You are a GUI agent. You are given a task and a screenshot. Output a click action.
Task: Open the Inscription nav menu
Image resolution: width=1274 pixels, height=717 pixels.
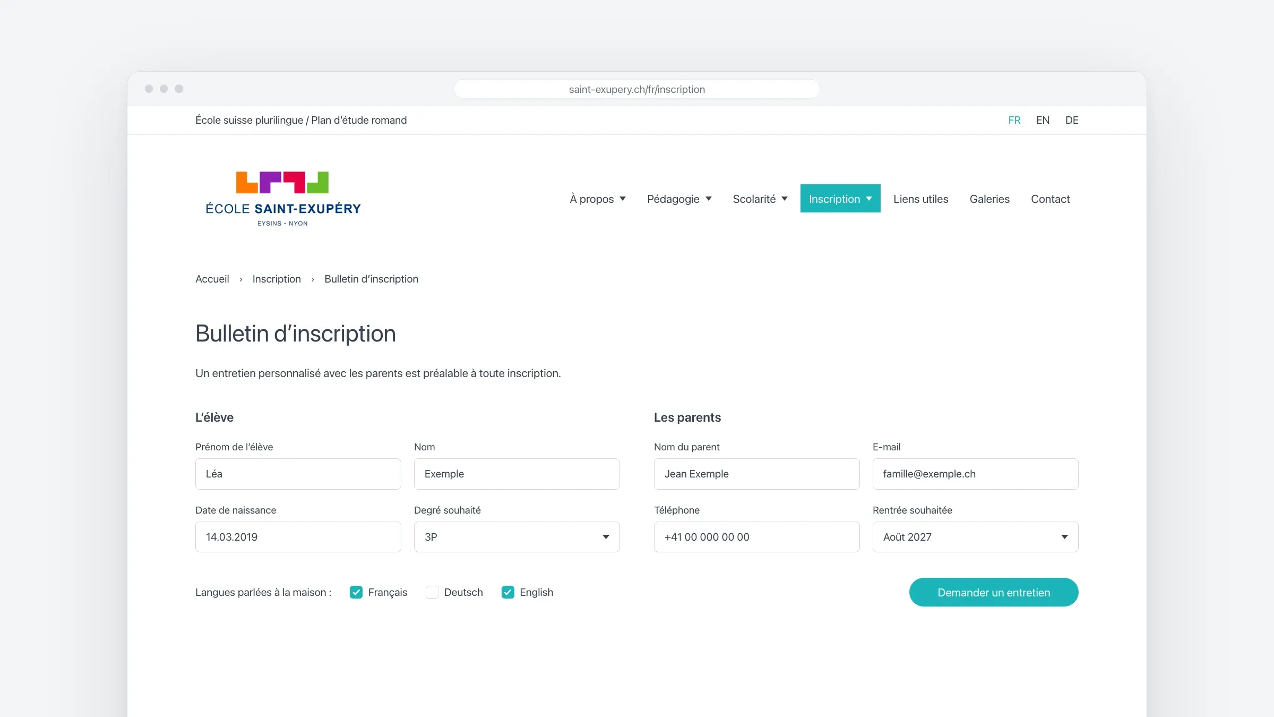point(840,199)
